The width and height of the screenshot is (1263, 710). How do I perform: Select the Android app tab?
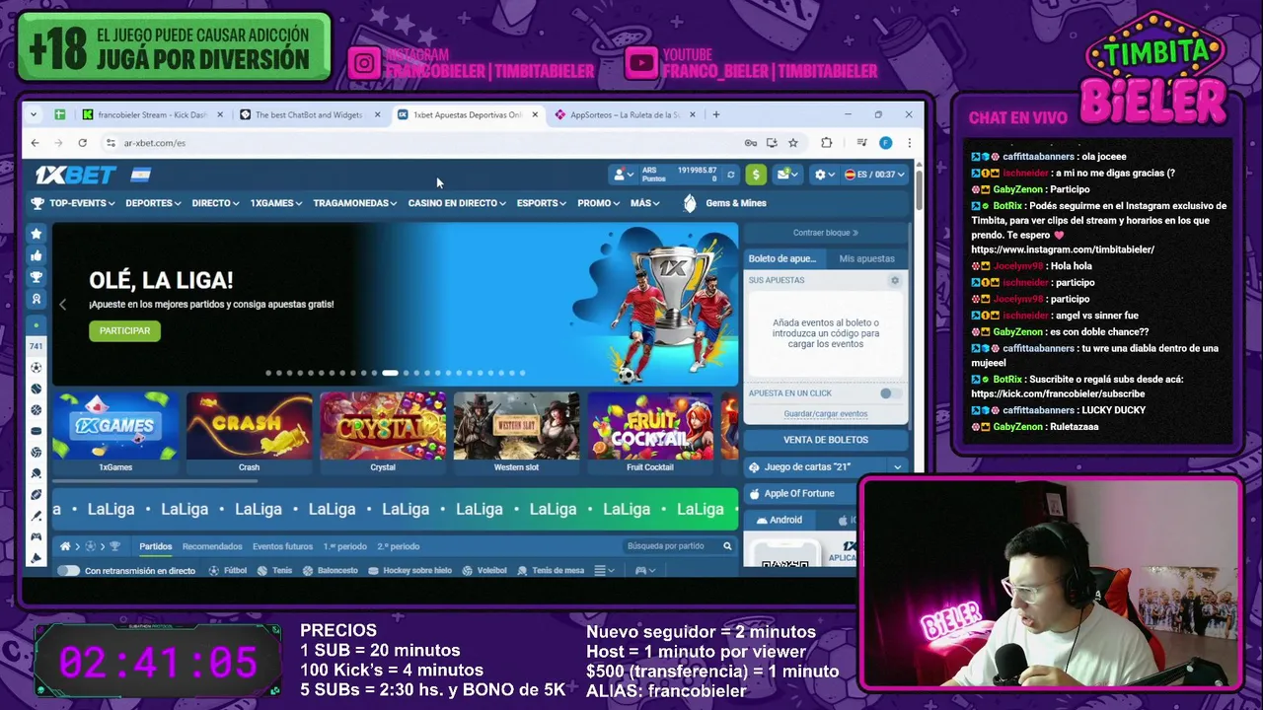[x=780, y=520]
